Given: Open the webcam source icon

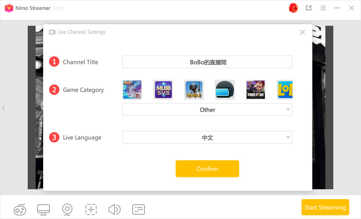Looking at the screenshot, I should coord(67,209).
